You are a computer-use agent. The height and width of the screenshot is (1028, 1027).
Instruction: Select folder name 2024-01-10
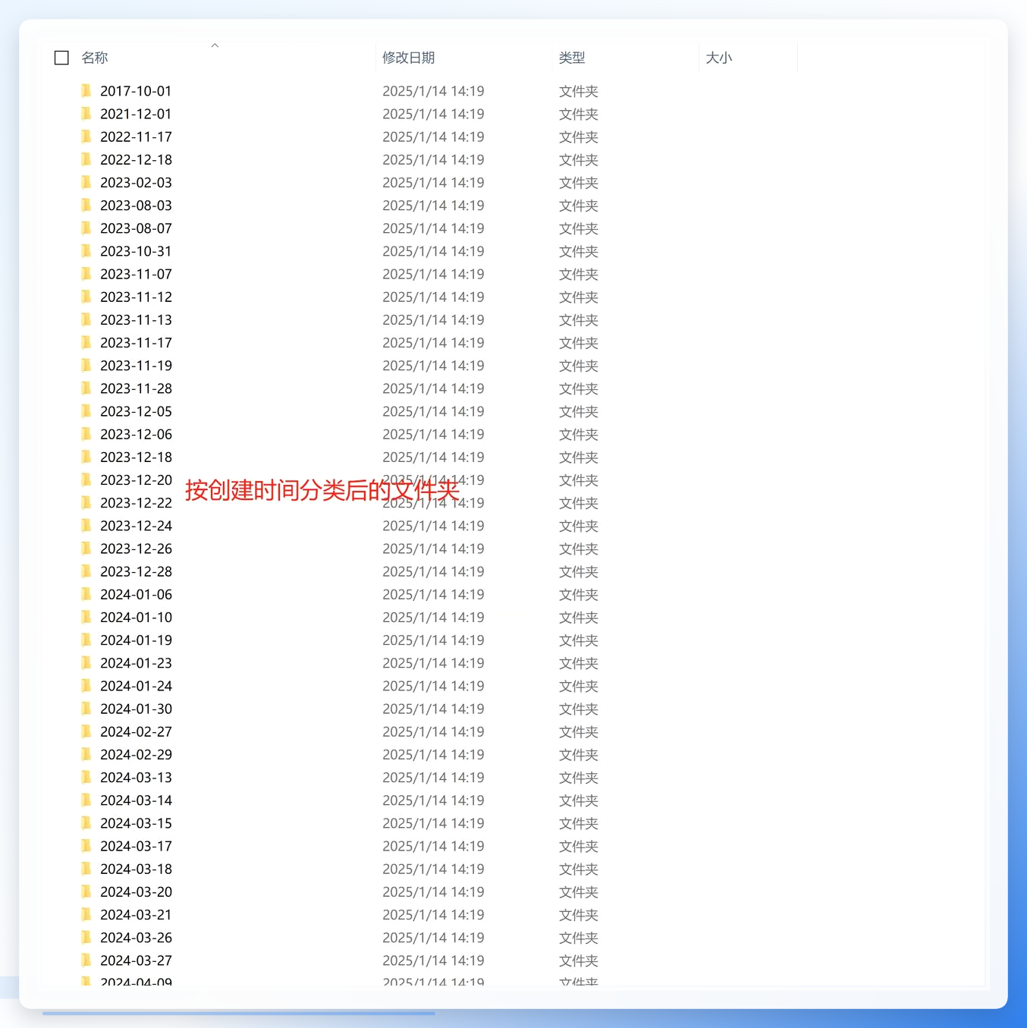(136, 617)
